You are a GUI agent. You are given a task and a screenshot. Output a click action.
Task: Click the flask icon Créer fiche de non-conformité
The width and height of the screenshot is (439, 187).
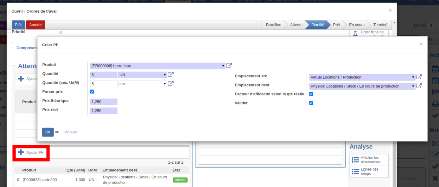point(355,33)
